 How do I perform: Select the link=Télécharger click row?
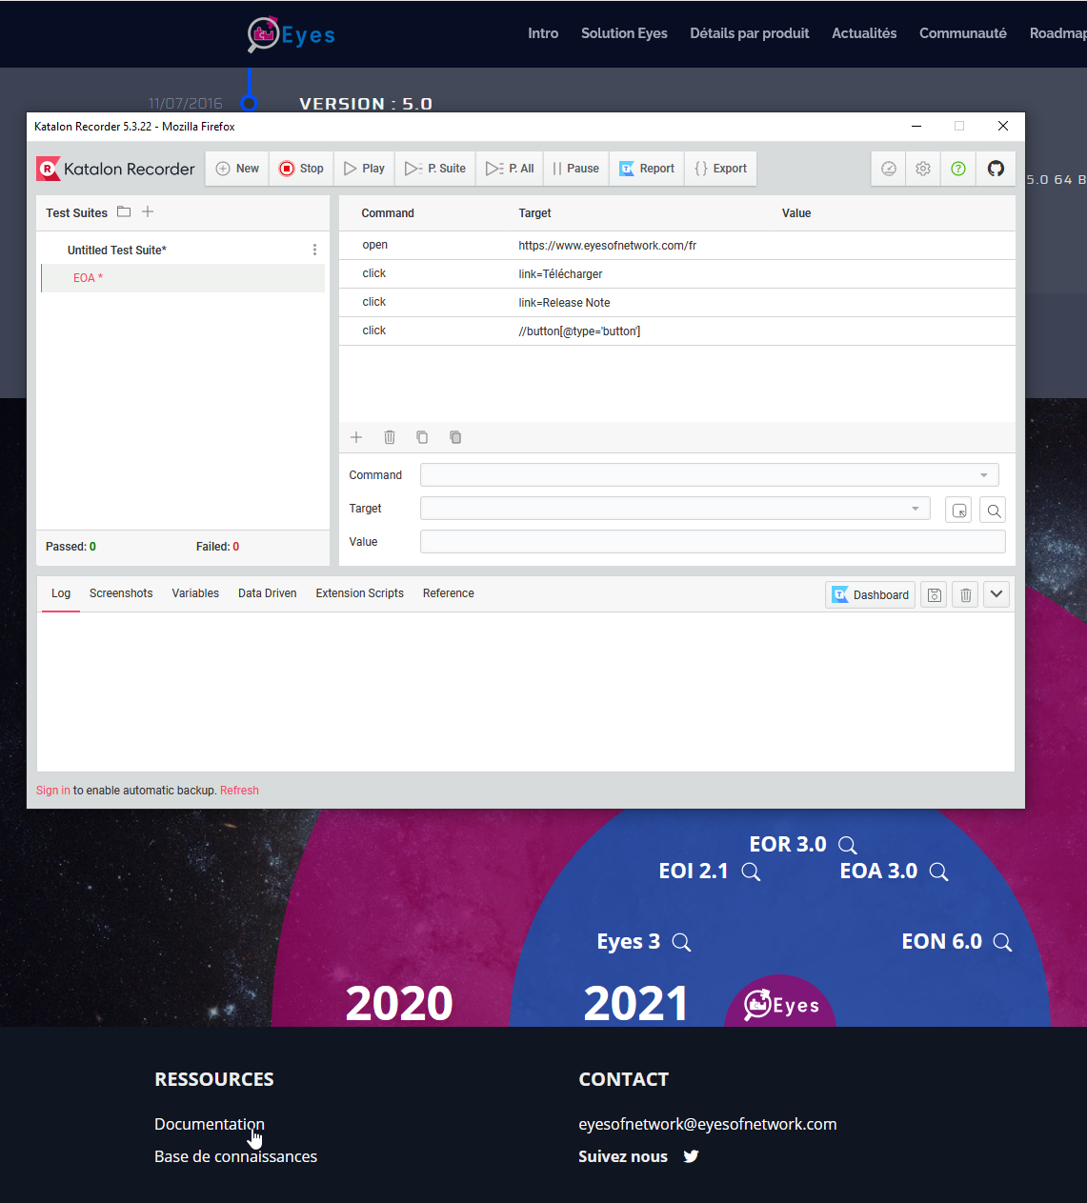point(677,274)
